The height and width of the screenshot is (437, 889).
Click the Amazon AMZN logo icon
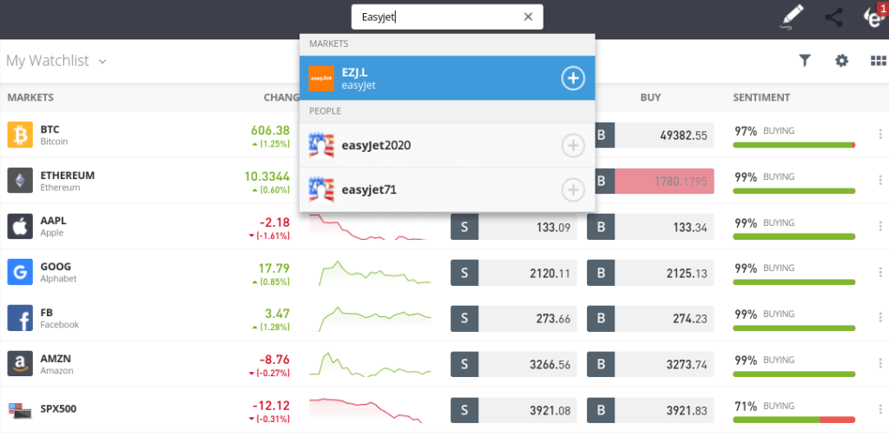coord(20,364)
